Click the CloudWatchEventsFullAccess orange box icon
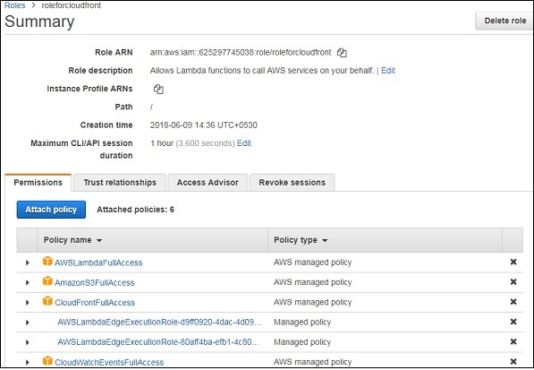The height and width of the screenshot is (370, 534). click(47, 361)
